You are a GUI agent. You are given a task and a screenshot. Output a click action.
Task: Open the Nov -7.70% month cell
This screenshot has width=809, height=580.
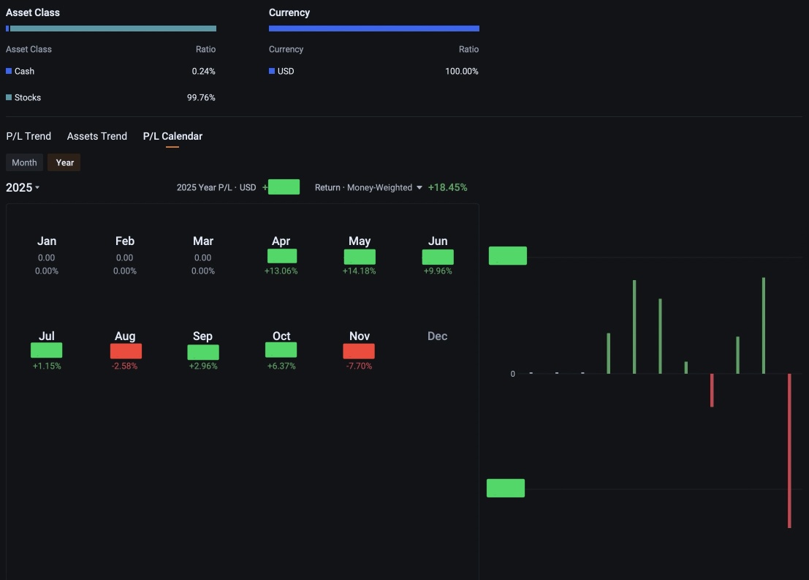(359, 350)
